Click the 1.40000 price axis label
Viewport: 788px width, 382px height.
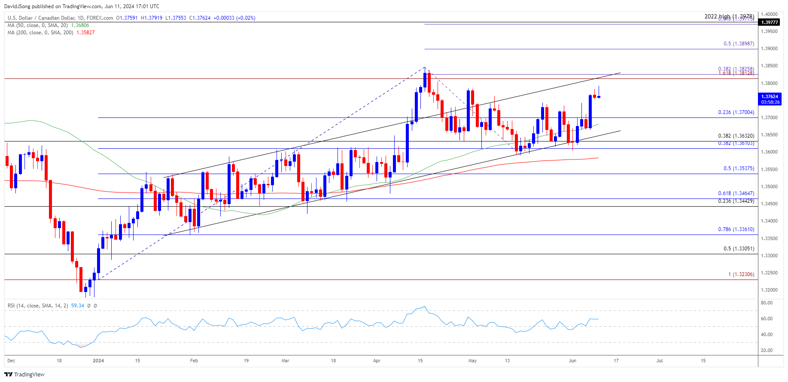click(x=769, y=14)
